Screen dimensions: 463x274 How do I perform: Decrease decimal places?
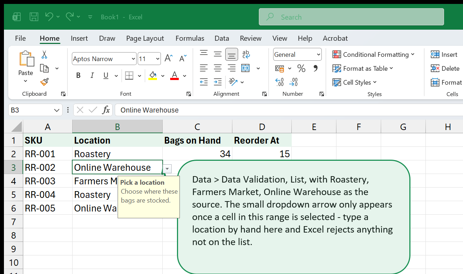pos(294,82)
